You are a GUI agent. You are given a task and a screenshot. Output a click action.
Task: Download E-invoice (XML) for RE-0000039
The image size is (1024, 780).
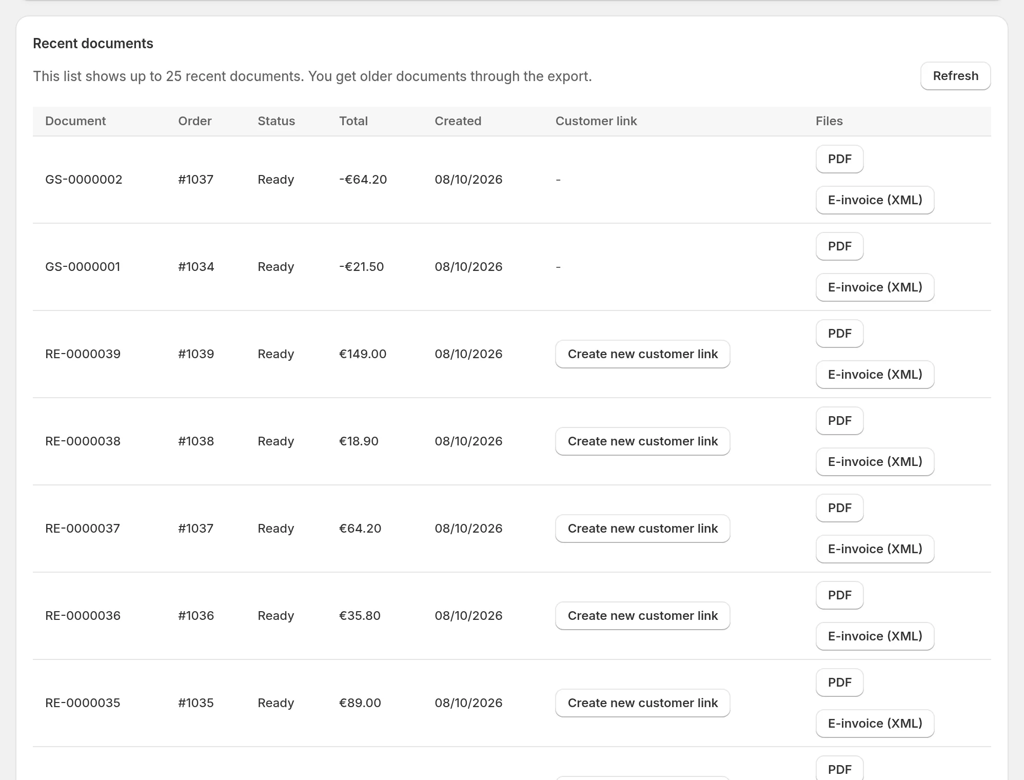(875, 375)
